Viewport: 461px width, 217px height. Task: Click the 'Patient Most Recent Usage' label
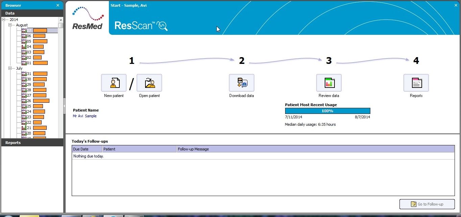[x=311, y=105]
